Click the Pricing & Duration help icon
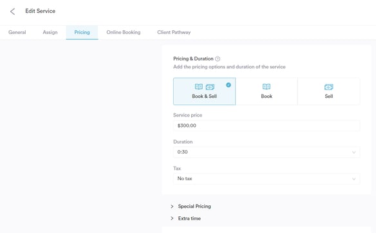The image size is (376, 233). pos(218,59)
